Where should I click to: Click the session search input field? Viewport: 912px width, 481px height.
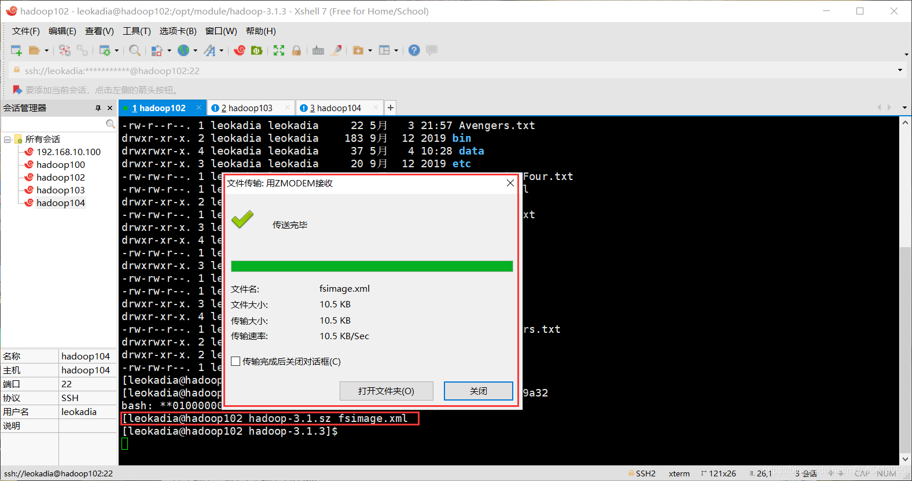[54, 124]
